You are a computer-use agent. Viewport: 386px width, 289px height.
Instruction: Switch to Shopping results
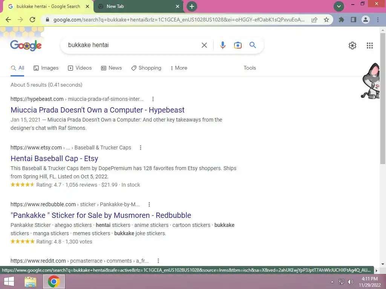(x=146, y=68)
